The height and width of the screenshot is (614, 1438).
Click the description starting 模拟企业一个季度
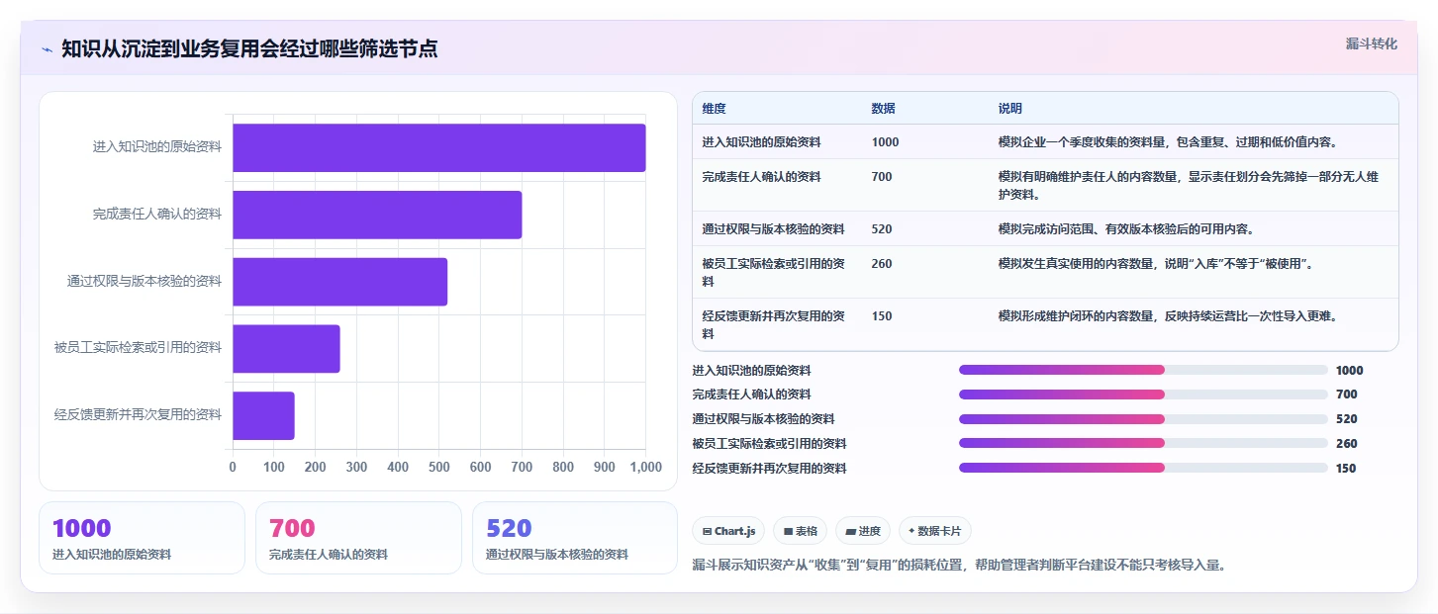(x=1168, y=142)
